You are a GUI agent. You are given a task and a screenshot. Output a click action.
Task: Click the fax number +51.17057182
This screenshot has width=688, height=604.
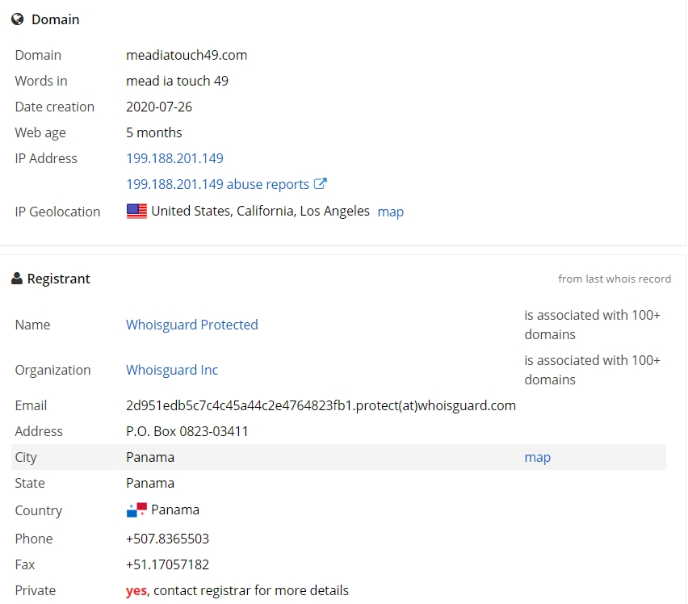(168, 564)
